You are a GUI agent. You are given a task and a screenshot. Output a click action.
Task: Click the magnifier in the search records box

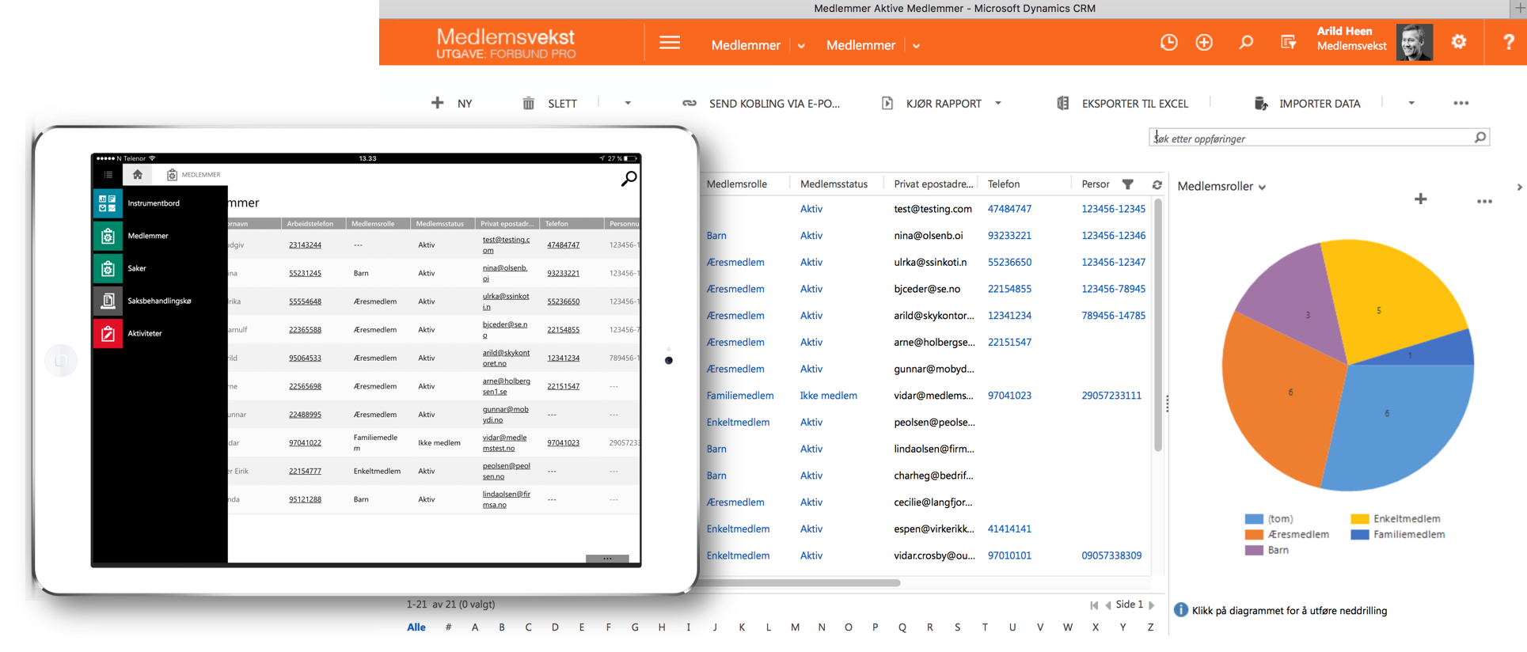(x=1480, y=138)
